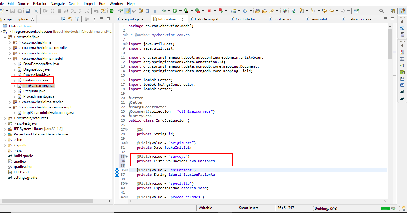This screenshot has height=213, width=407.
Task: Click the Coverage launch icon
Action: (186, 11)
